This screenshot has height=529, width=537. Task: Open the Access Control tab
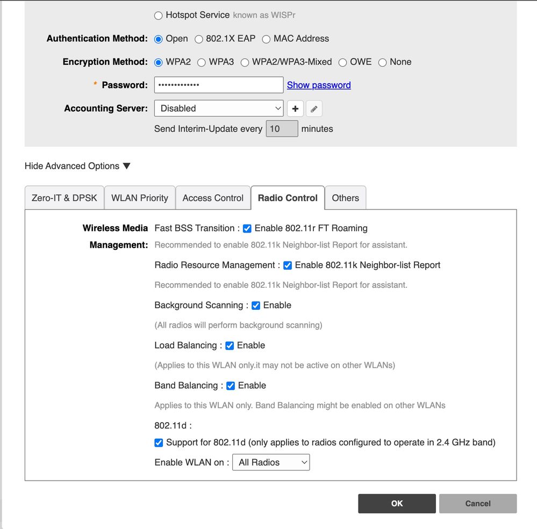213,198
